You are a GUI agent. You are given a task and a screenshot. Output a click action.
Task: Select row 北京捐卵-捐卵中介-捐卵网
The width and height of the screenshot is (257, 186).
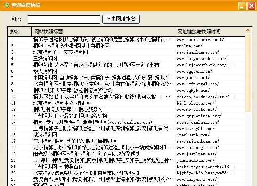[x=126, y=103]
